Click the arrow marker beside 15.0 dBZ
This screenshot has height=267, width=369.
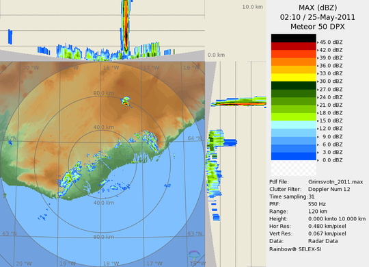(318, 121)
